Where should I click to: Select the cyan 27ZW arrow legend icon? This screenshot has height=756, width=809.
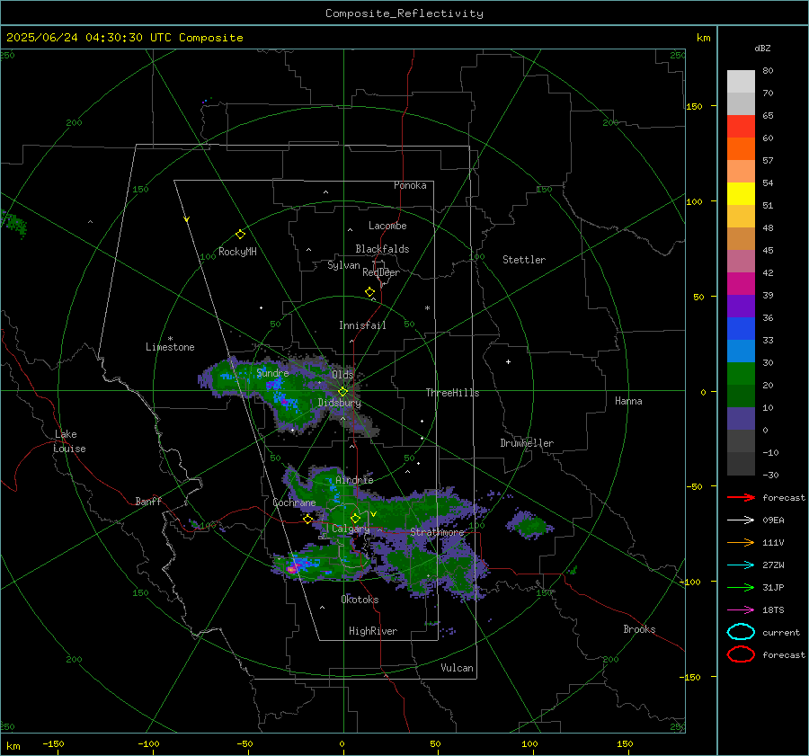[741, 565]
